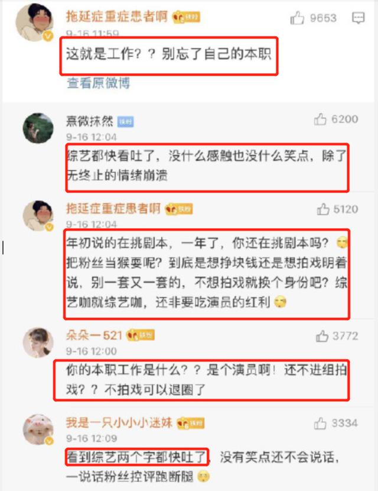Open the pig avatar of 我是一只小小小迷妹
Viewport: 378px width, 491px height.
click(x=38, y=429)
